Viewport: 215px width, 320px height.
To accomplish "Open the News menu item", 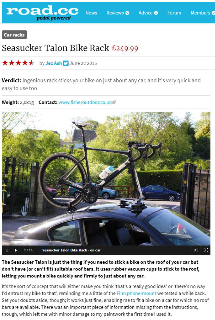I will 91,13.
